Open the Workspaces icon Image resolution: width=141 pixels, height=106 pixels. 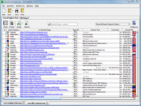(x=134, y=23)
